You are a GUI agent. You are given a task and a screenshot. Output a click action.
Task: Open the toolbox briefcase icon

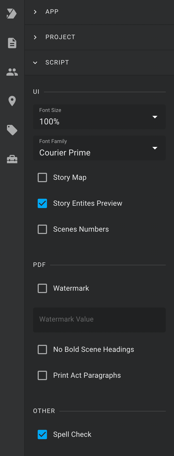pos(12,159)
